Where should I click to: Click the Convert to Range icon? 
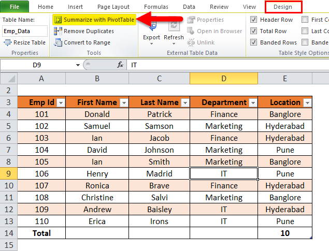pos(58,42)
